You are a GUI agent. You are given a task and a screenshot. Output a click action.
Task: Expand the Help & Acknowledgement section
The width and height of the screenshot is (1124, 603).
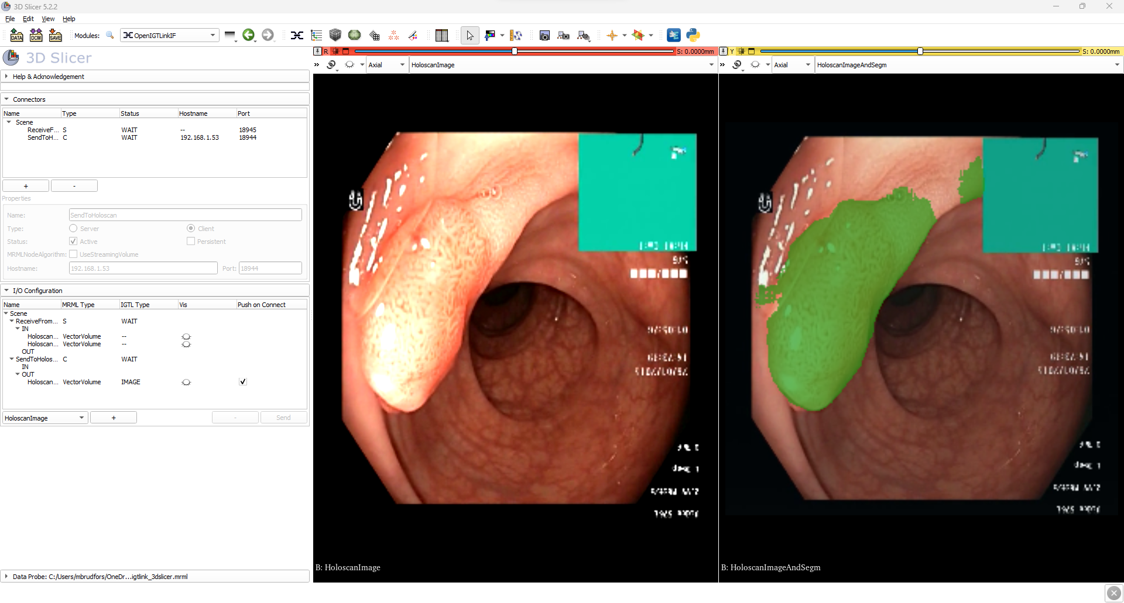pyautogui.click(x=155, y=77)
